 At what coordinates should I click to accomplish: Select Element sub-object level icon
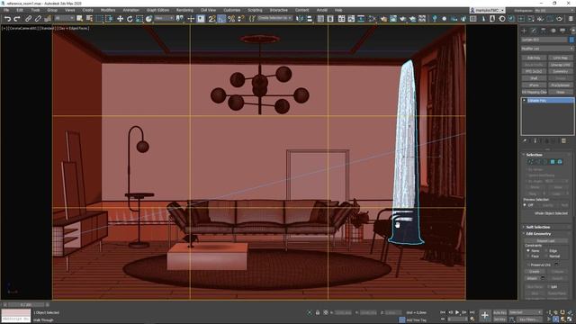[x=560, y=162]
